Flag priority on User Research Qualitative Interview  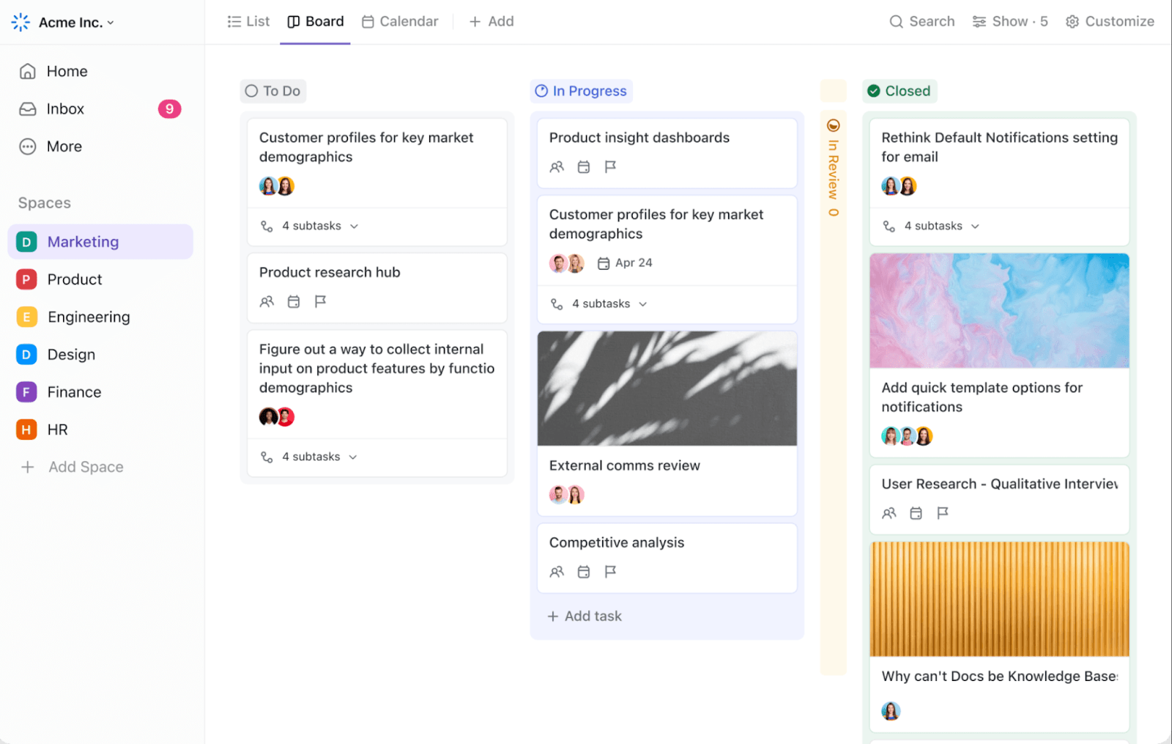click(x=943, y=513)
